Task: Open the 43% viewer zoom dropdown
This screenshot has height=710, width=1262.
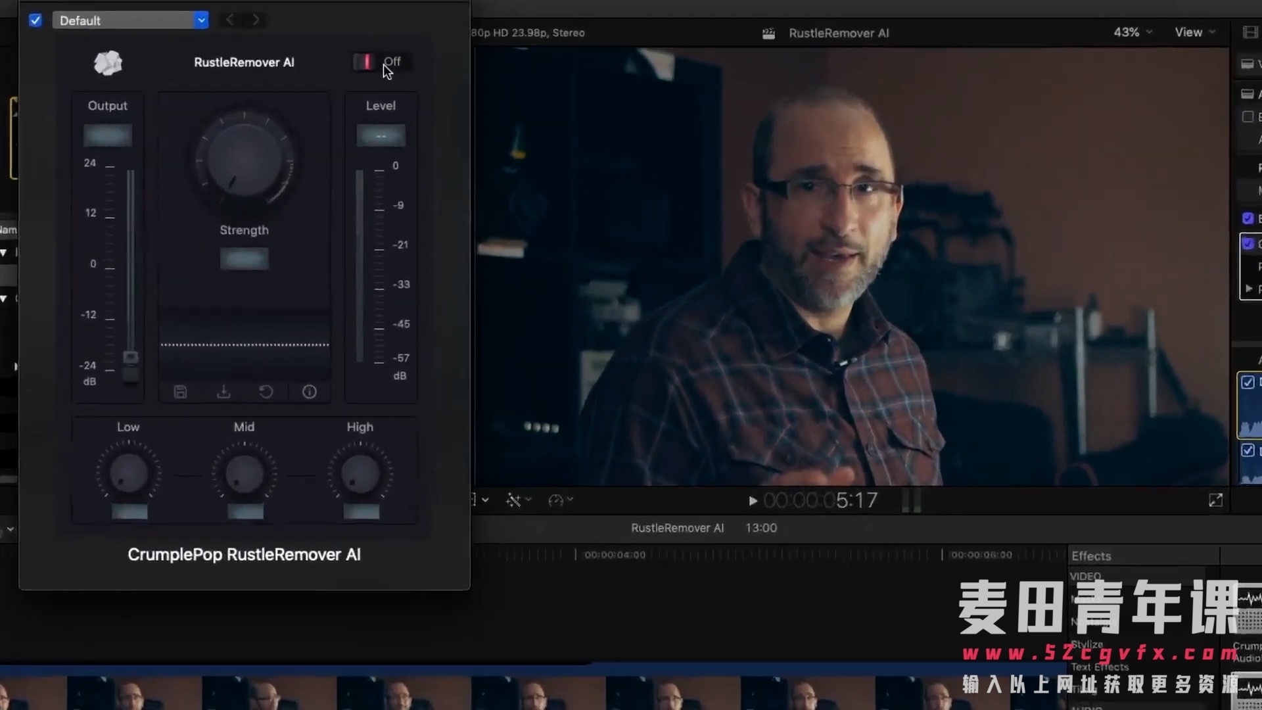Action: tap(1133, 32)
